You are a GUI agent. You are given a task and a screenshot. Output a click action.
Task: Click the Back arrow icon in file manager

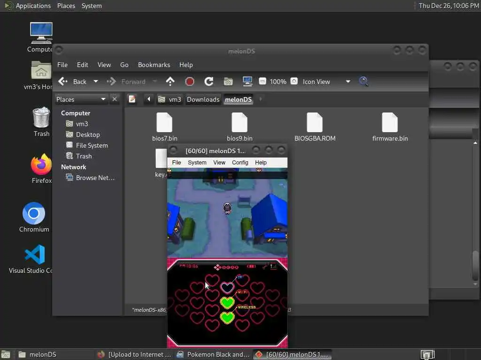click(63, 82)
